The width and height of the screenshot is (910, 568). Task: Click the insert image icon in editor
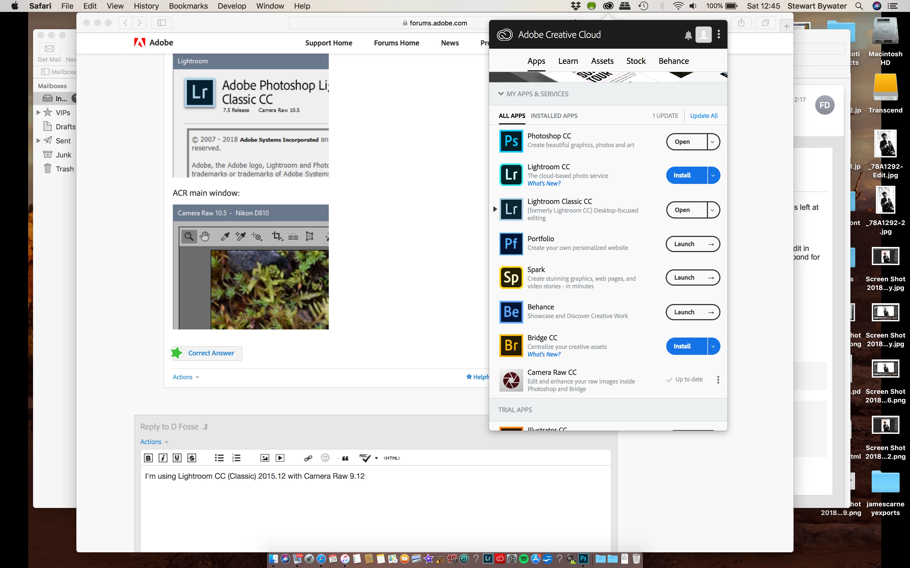[x=265, y=458]
